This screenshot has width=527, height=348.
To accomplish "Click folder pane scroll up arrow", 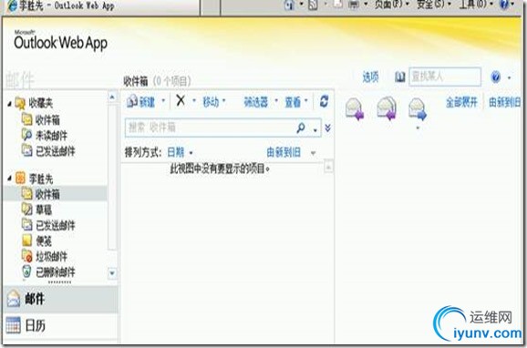I will tap(112, 97).
